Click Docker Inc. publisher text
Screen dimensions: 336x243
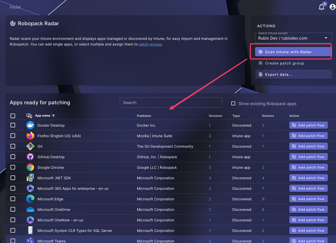(x=146, y=125)
